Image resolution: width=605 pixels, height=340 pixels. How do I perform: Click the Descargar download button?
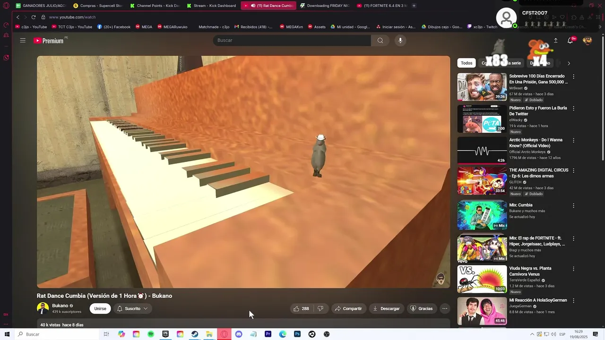[387, 308]
